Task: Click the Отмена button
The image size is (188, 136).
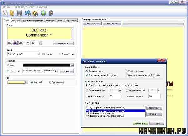Action: tap(157, 123)
